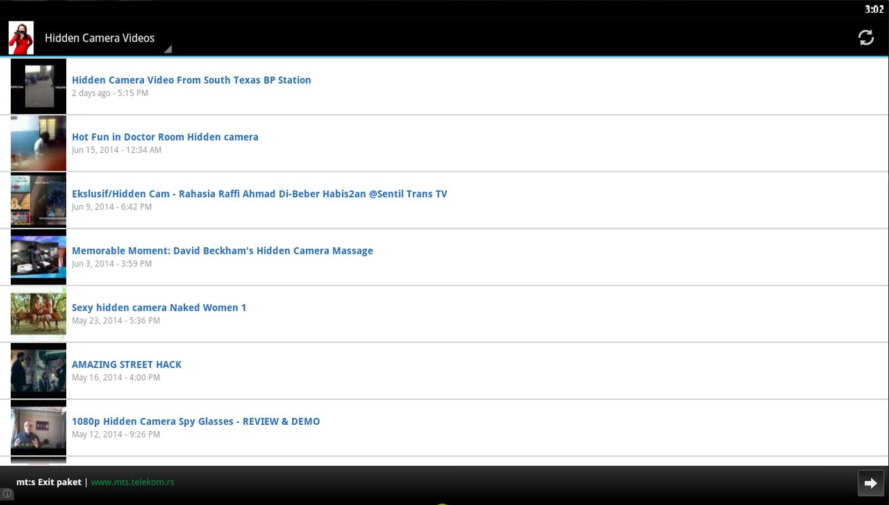The image size is (889, 505).
Task: Open the www.mts.telekom.rs ad link
Action: click(x=133, y=482)
